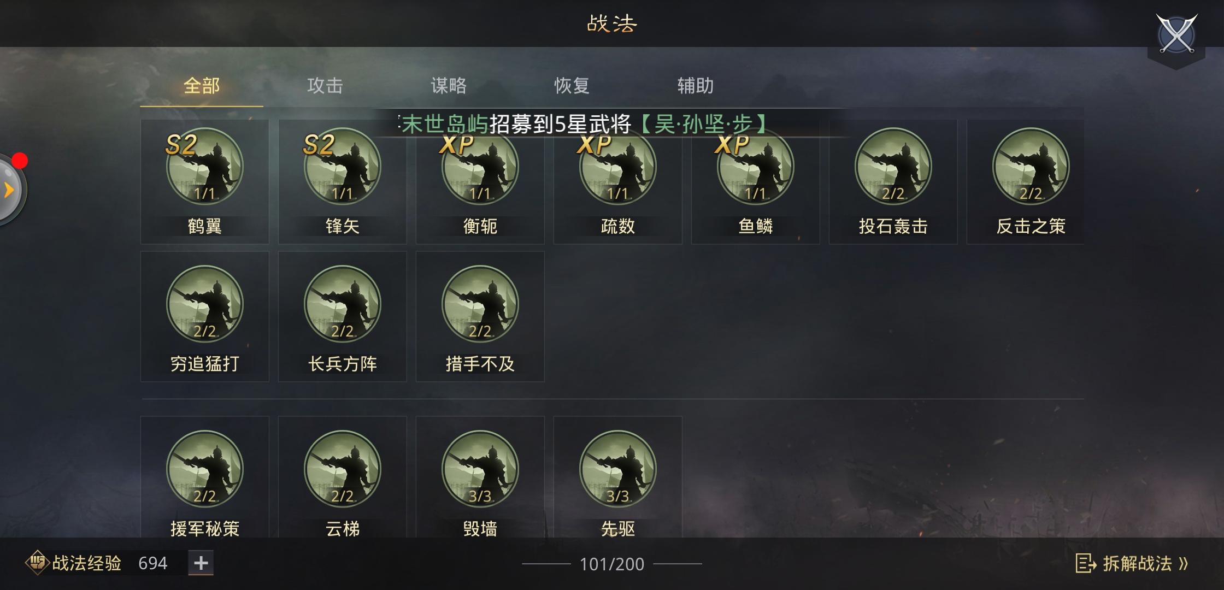
Task: Choose the 投石轰击 tactic icon
Action: tap(893, 167)
